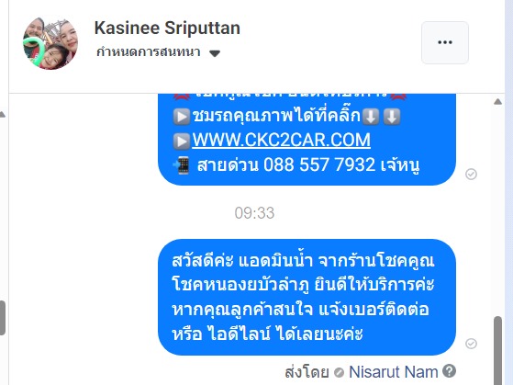Click the small icon next to ส่งโดย
This screenshot has width=513, height=385.
[x=339, y=372]
